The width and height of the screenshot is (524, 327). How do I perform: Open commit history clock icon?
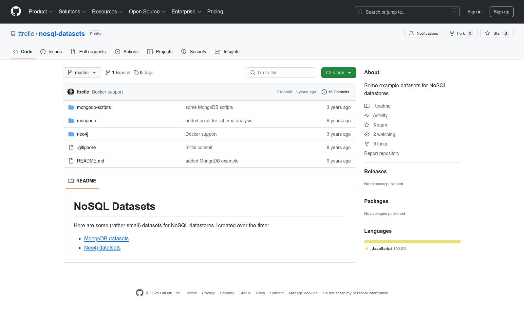tap(324, 92)
